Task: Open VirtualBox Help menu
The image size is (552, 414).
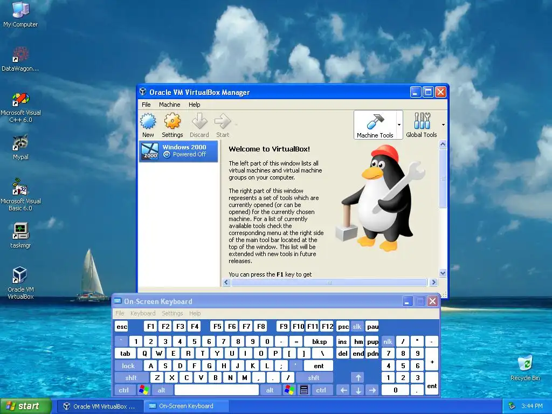Action: 194,105
